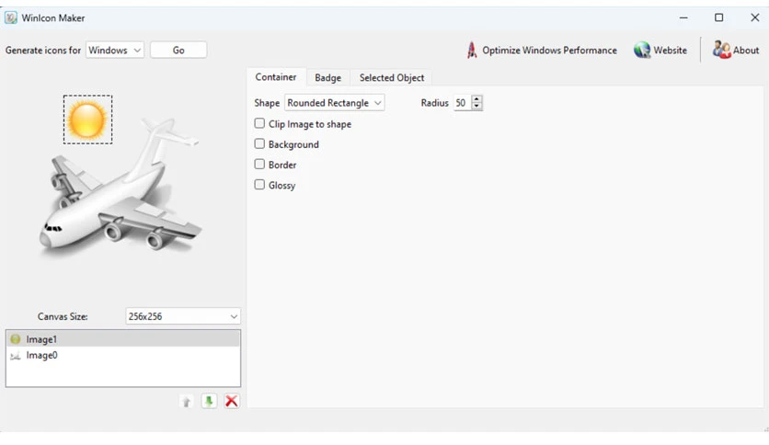
Task: Turn on the Border checkbox
Action: pyautogui.click(x=259, y=165)
